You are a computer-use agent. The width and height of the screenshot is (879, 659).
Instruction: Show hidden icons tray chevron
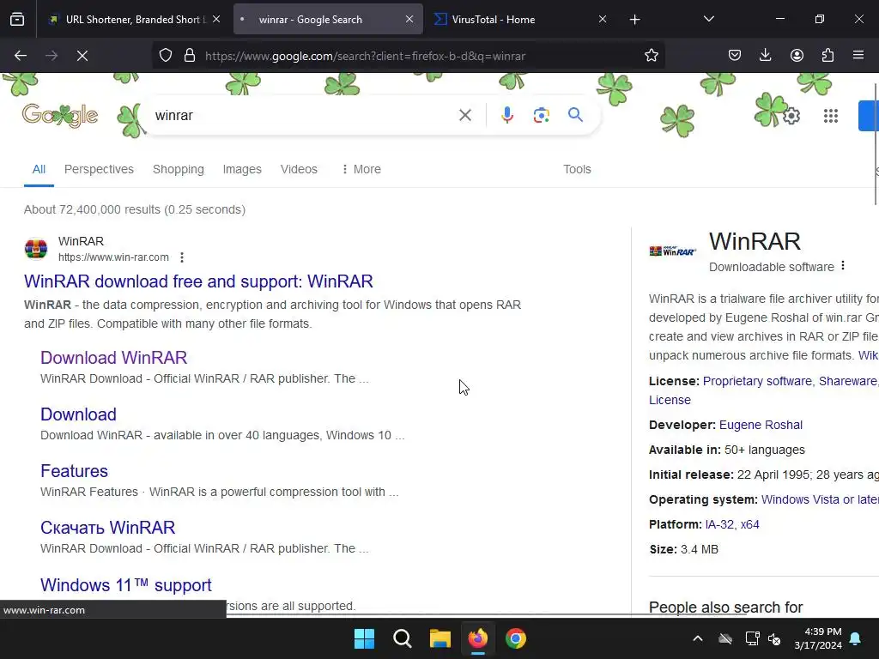698,638
